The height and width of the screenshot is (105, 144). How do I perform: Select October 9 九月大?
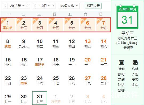point(24,44)
